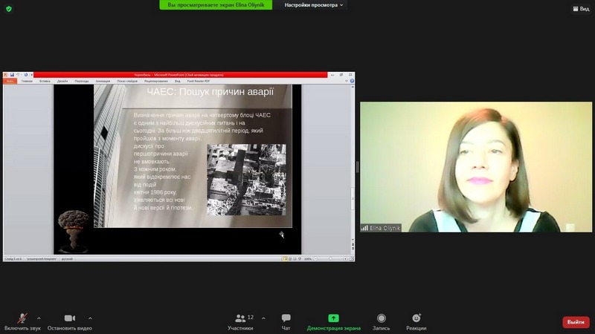Click slide number indicator in status bar
595x334 pixels.
pos(13,259)
